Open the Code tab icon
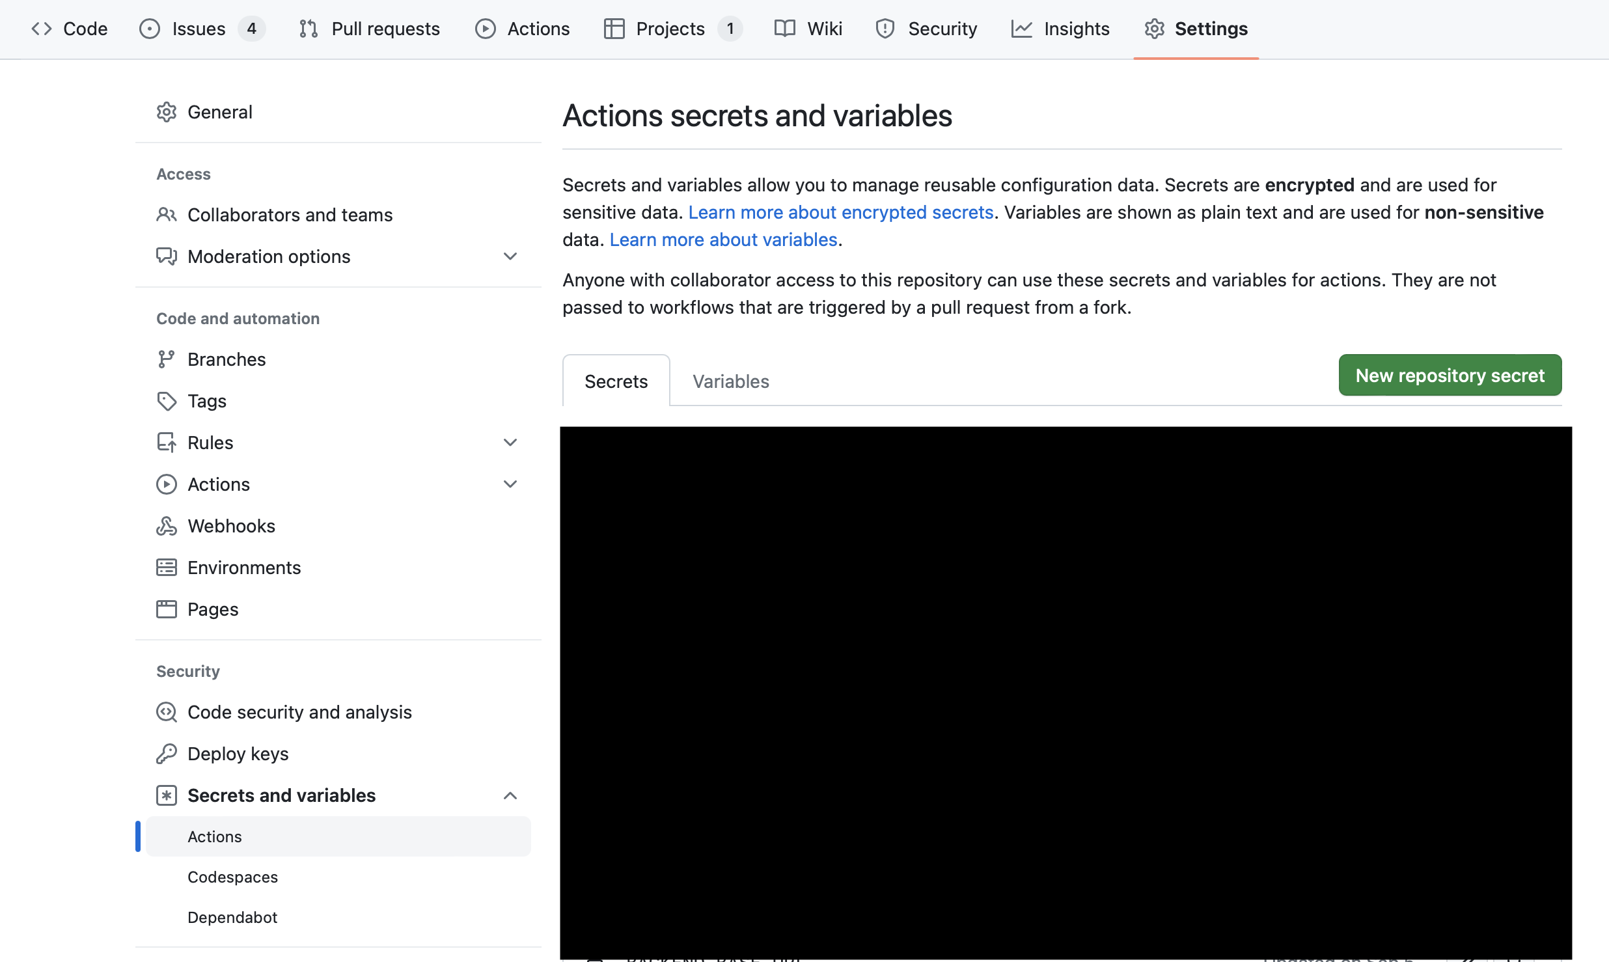This screenshot has width=1609, height=962. point(42,29)
